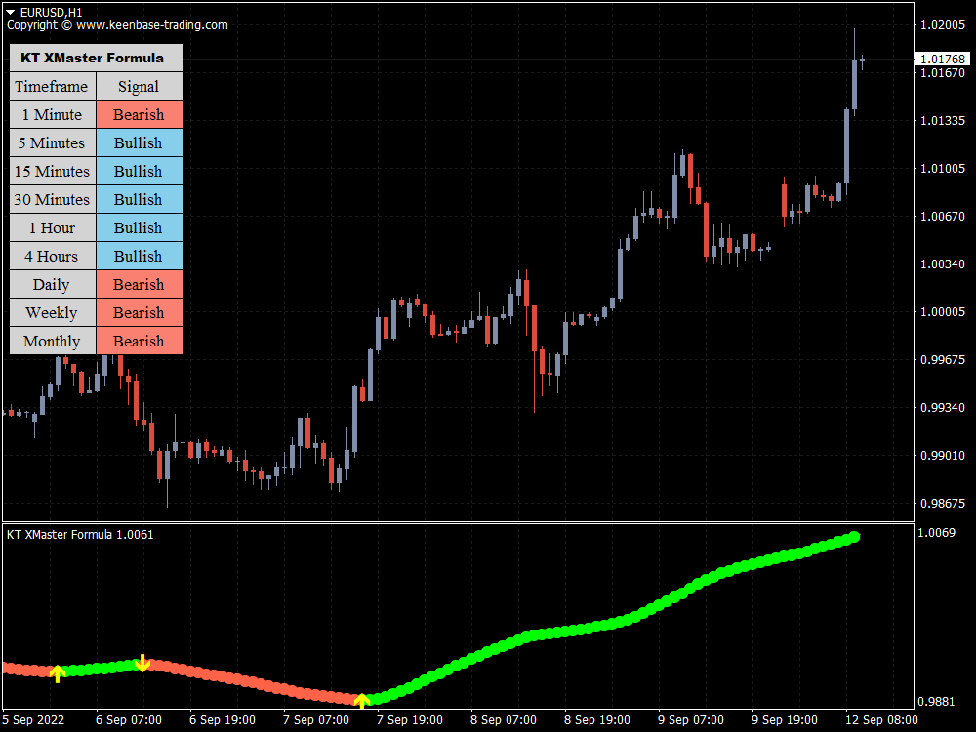The image size is (976, 732).
Task: Click the Bearish signal for Daily
Action: pos(140,284)
